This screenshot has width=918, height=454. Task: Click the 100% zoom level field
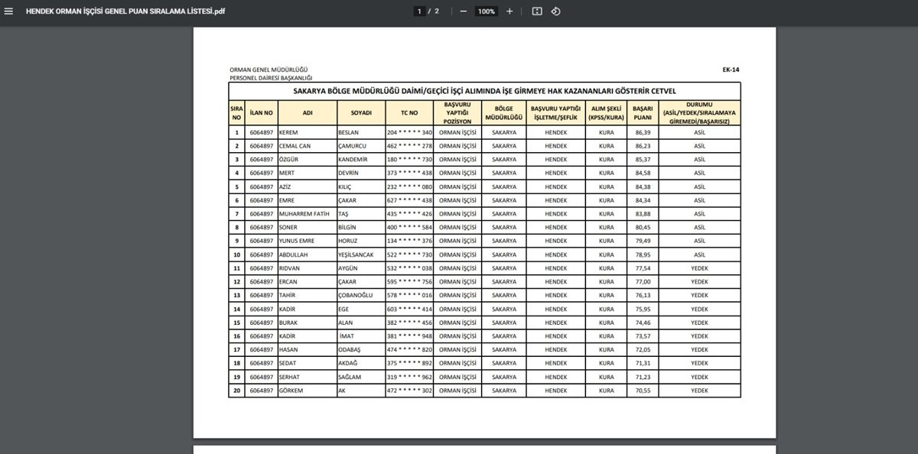click(x=486, y=11)
